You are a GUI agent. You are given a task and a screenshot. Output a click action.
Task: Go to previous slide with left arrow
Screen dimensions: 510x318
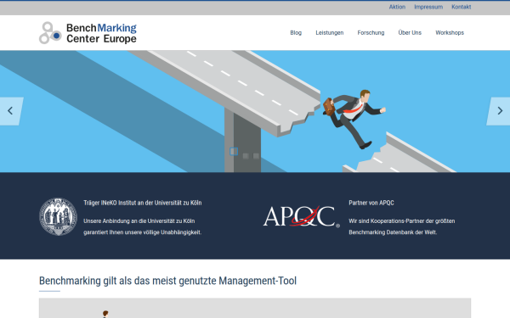[x=10, y=111]
